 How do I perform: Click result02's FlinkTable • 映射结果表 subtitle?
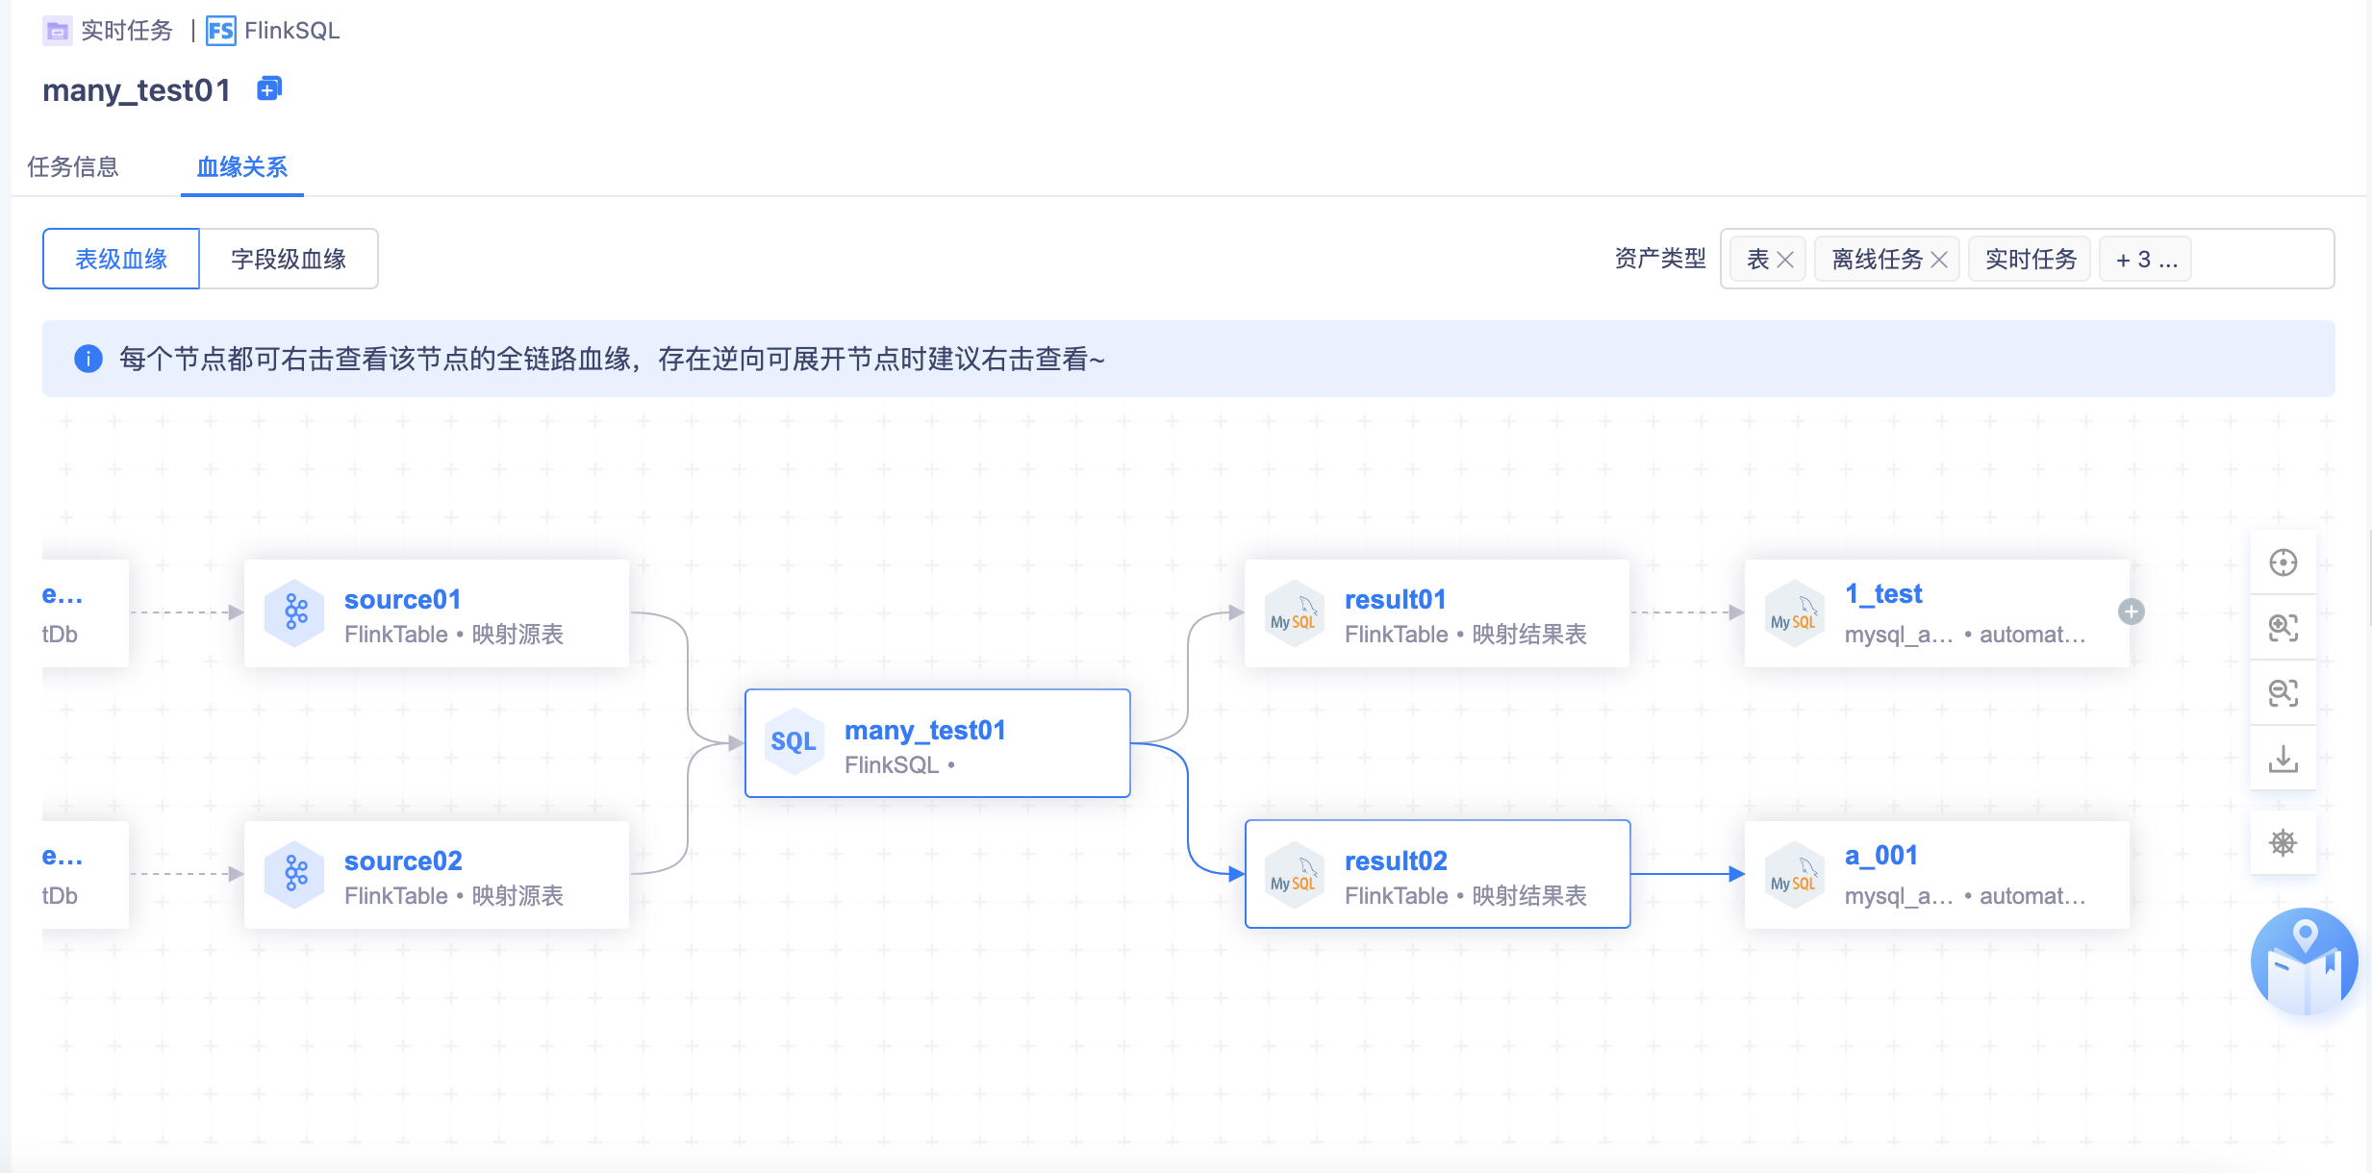click(x=1465, y=896)
